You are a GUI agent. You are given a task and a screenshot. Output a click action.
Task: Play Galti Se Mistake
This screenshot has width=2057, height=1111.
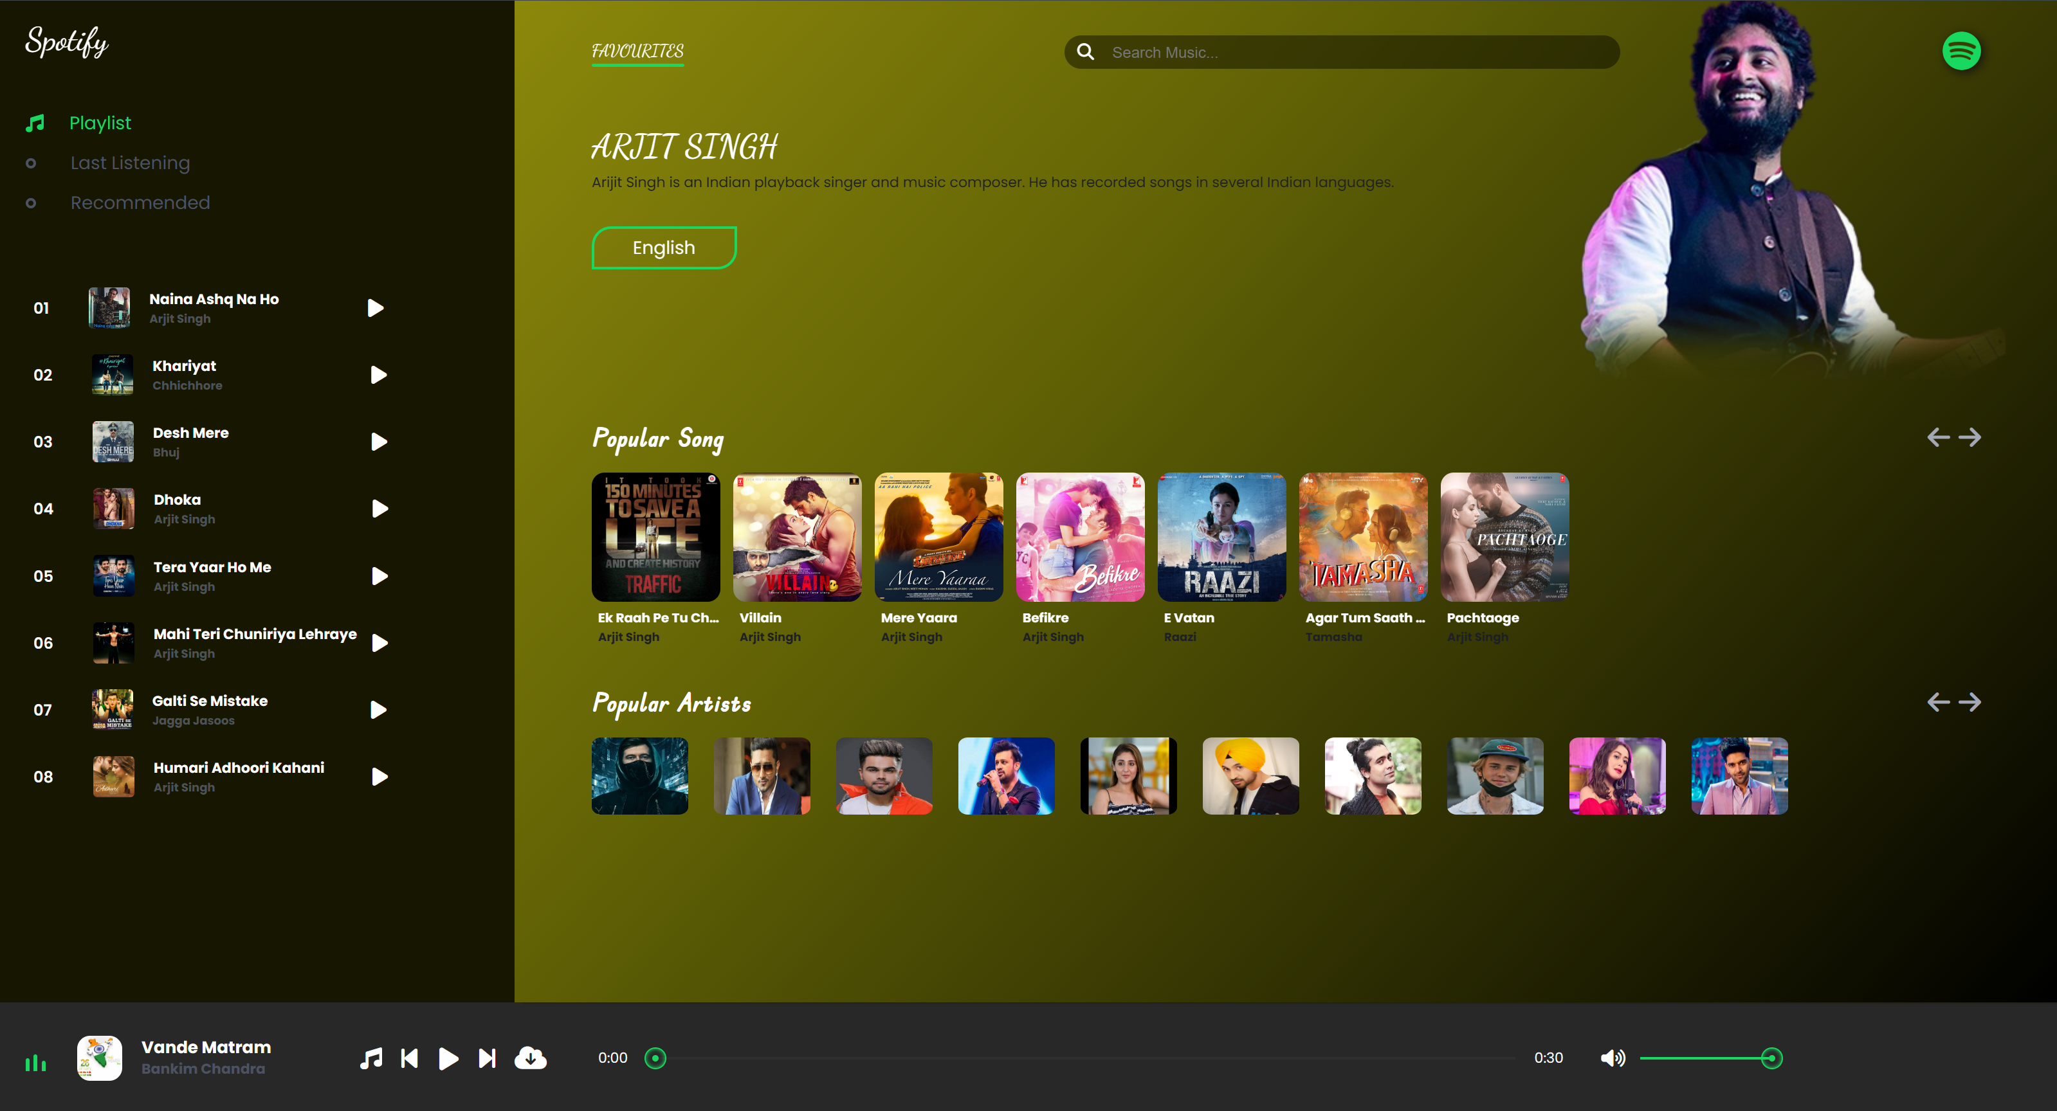pyautogui.click(x=378, y=710)
